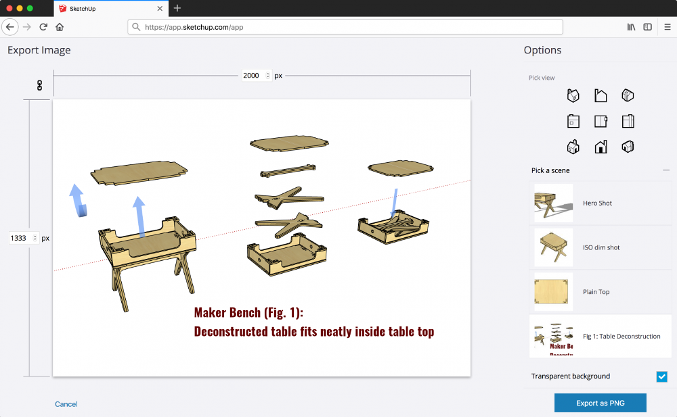Image resolution: width=677 pixels, height=417 pixels.
Task: Toggle the aspect ratio chain lock icon
Action: point(40,85)
